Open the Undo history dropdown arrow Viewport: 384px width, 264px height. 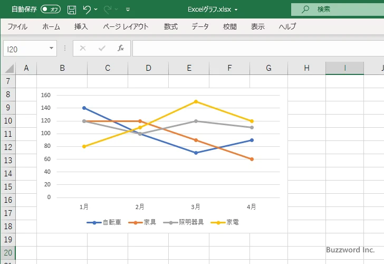[96, 10]
